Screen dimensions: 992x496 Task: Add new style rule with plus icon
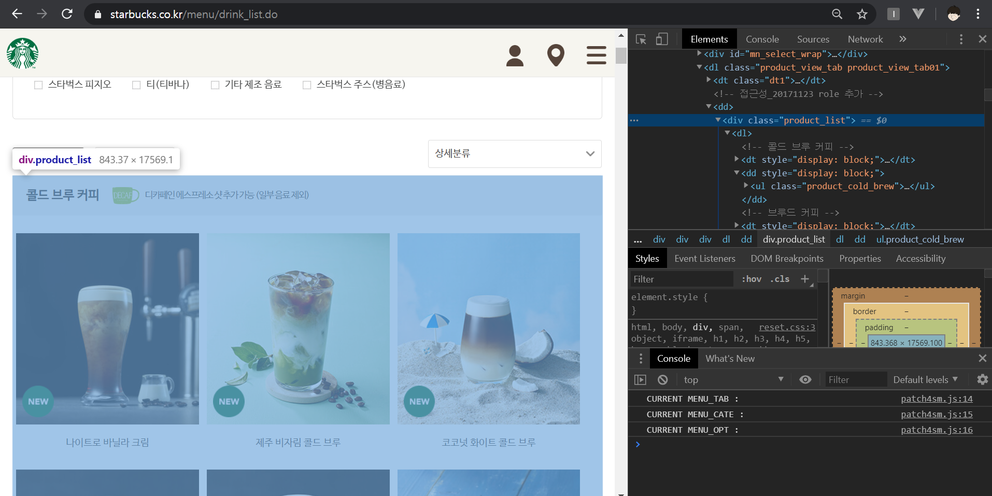coord(805,279)
